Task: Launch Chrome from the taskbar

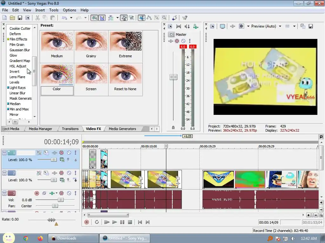Action: pyautogui.click(x=26, y=238)
